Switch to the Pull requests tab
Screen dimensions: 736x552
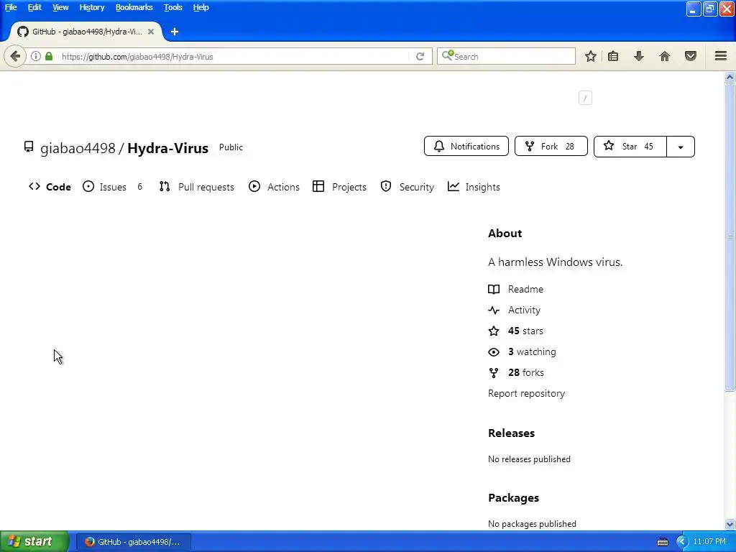(x=197, y=187)
